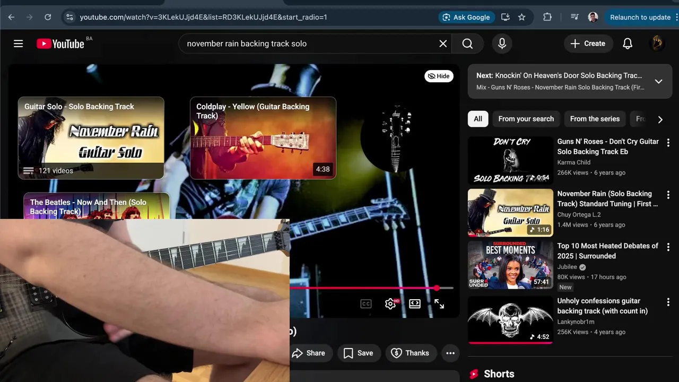679x382 pixels.
Task: Open media control icon in toolbar
Action: pos(574,17)
